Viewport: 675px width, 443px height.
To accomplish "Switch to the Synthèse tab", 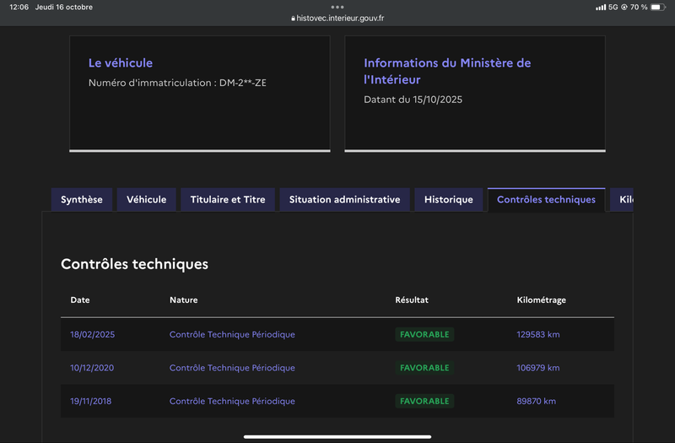I will (82, 200).
